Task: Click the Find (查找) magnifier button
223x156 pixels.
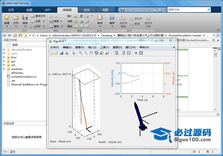Action: click(x=54, y=26)
